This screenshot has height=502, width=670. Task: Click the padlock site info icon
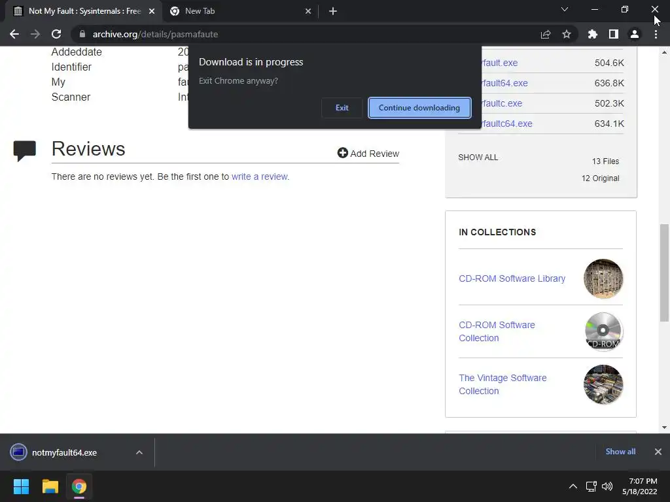(82, 34)
